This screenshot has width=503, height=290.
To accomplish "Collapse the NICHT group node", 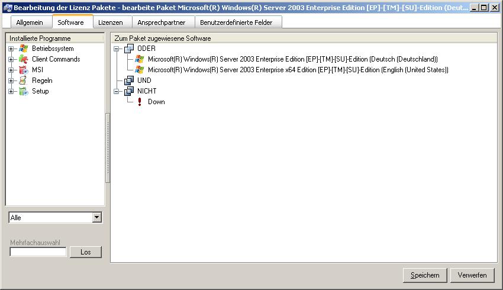I will click(117, 91).
